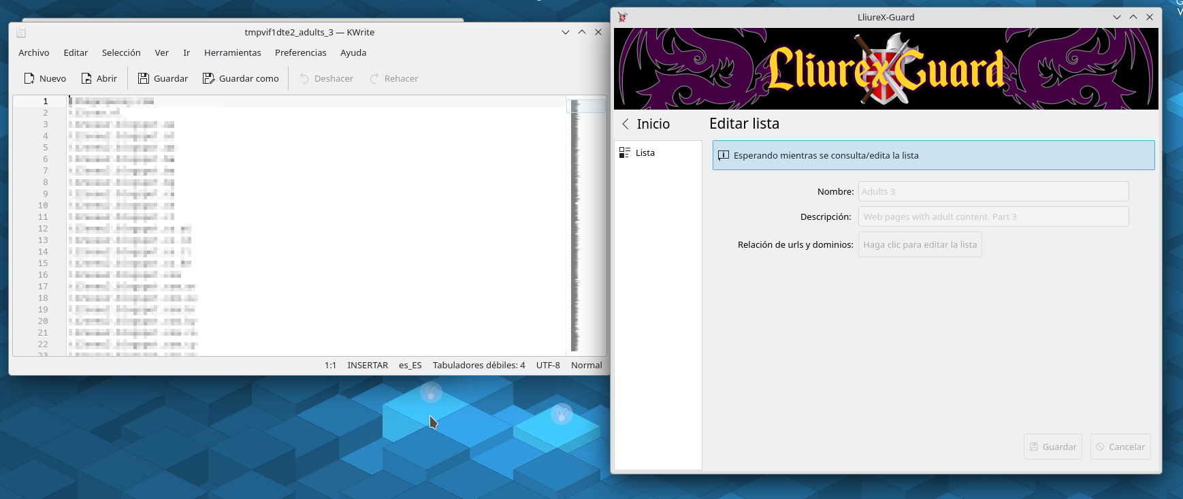Select Lista in the side panel

645,153
